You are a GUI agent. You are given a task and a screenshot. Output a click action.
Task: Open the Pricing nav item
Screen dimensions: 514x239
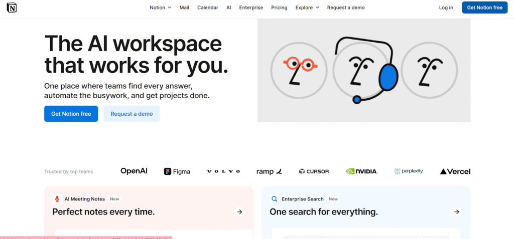coord(279,8)
